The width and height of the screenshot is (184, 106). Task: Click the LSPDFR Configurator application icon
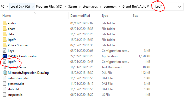[4, 56]
